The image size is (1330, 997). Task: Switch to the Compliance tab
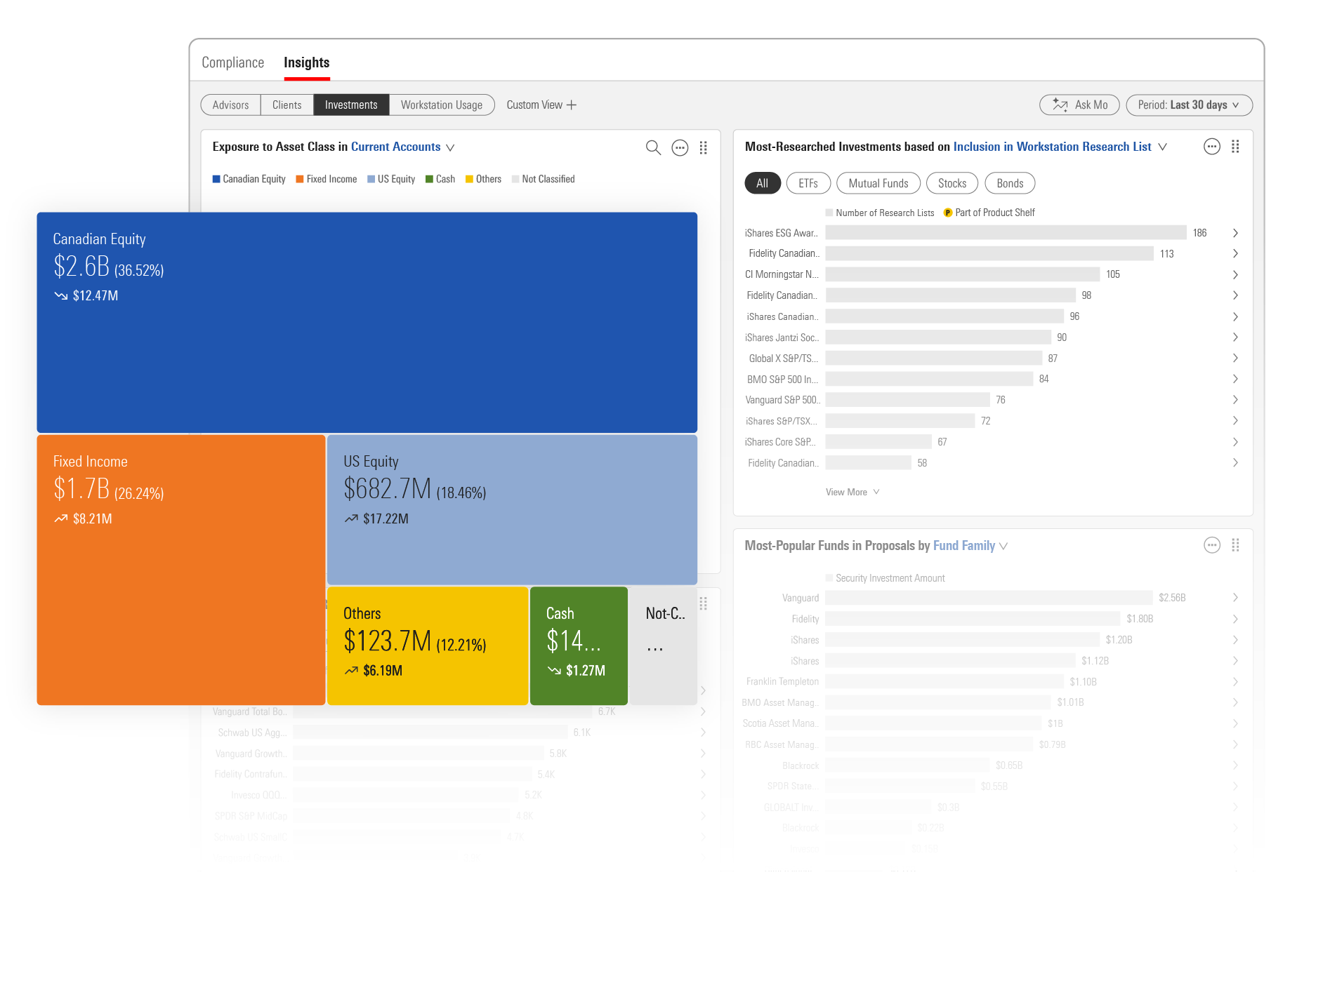(232, 62)
